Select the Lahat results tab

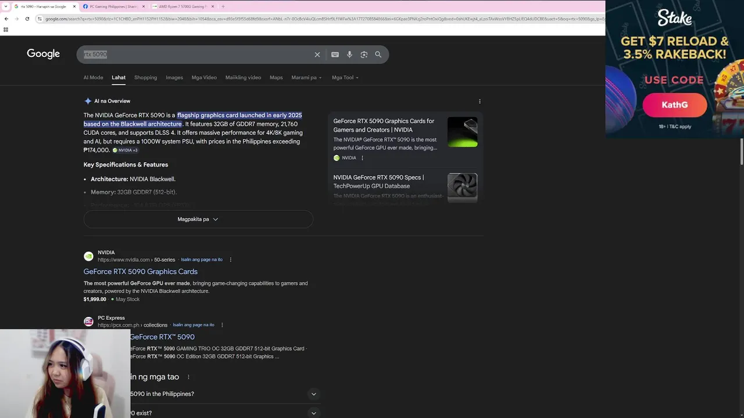(119, 77)
